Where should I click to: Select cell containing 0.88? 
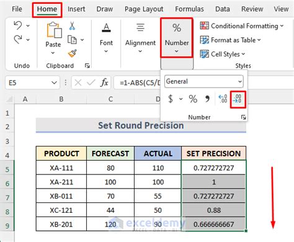click(214, 210)
